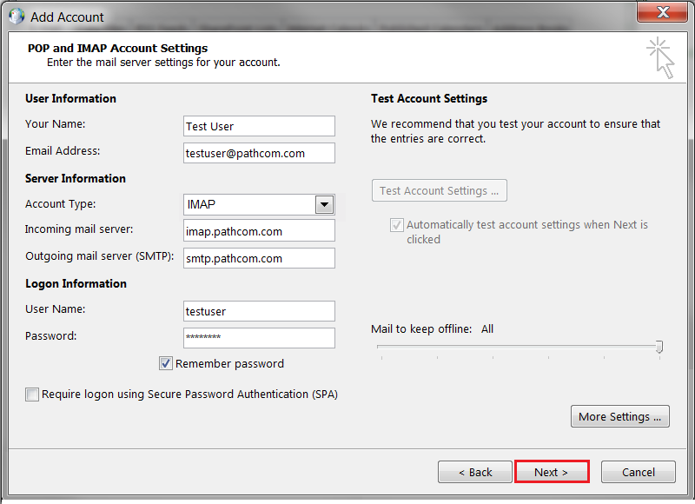Click the Back button
The image size is (695, 504).
(474, 472)
